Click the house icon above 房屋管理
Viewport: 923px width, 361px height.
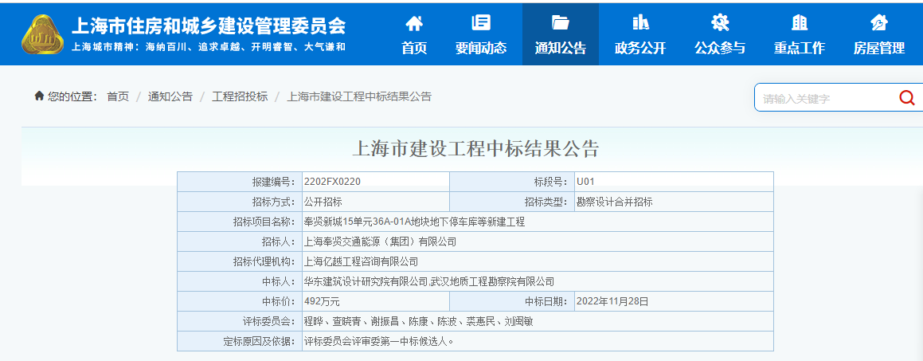(x=879, y=22)
